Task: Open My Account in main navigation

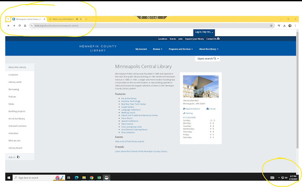Action: [x=141, y=49]
